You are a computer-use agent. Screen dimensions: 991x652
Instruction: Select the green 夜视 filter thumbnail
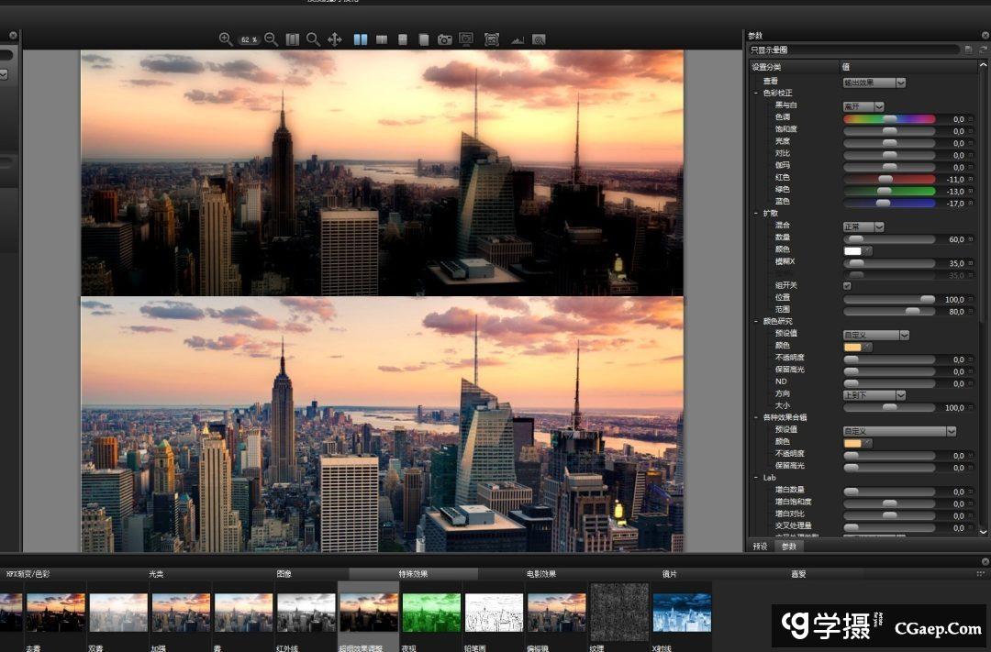click(x=431, y=613)
